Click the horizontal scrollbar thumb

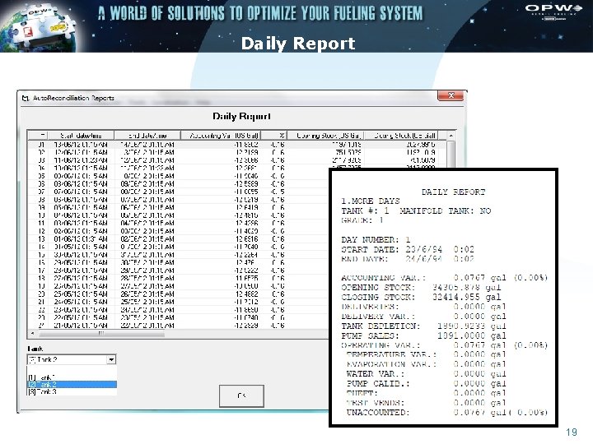101,334
